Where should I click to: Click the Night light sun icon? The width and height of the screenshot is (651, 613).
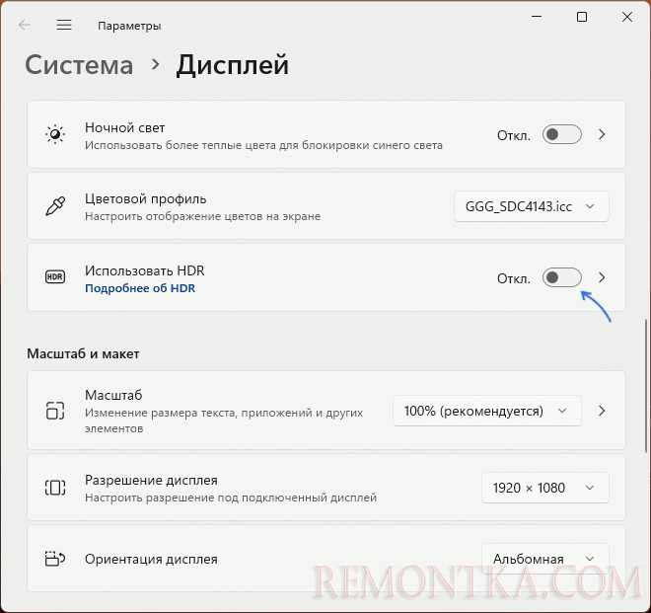click(x=55, y=134)
